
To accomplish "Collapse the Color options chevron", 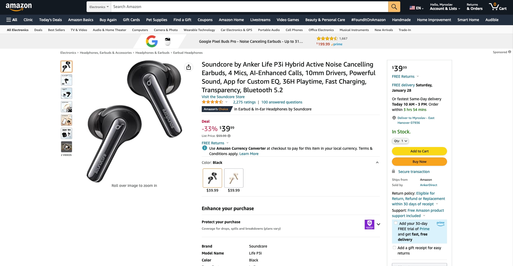I will [x=377, y=163].
